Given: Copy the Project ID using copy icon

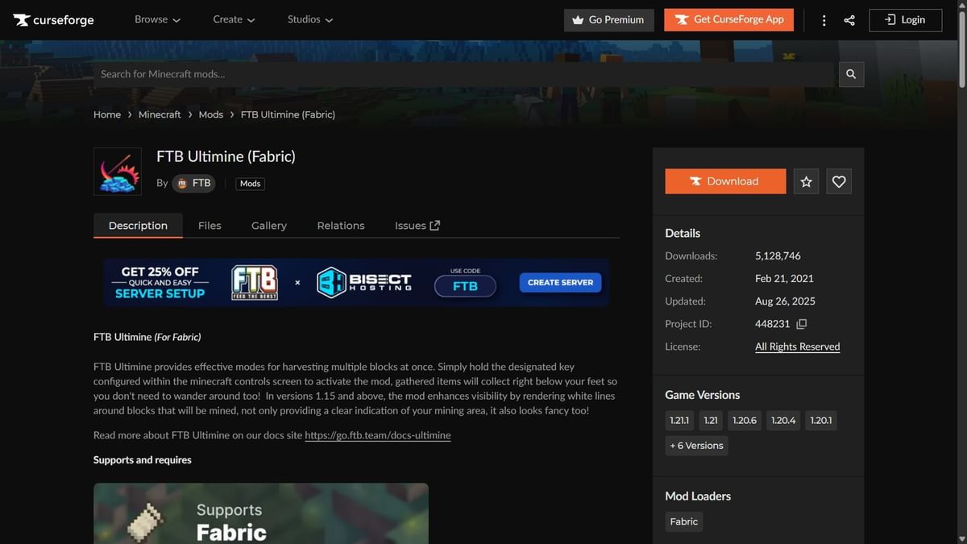Looking at the screenshot, I should [x=803, y=323].
